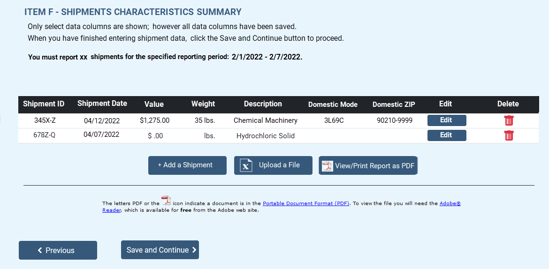
Task: Click the 90210-9999 ZIP code cell
Action: [395, 120]
